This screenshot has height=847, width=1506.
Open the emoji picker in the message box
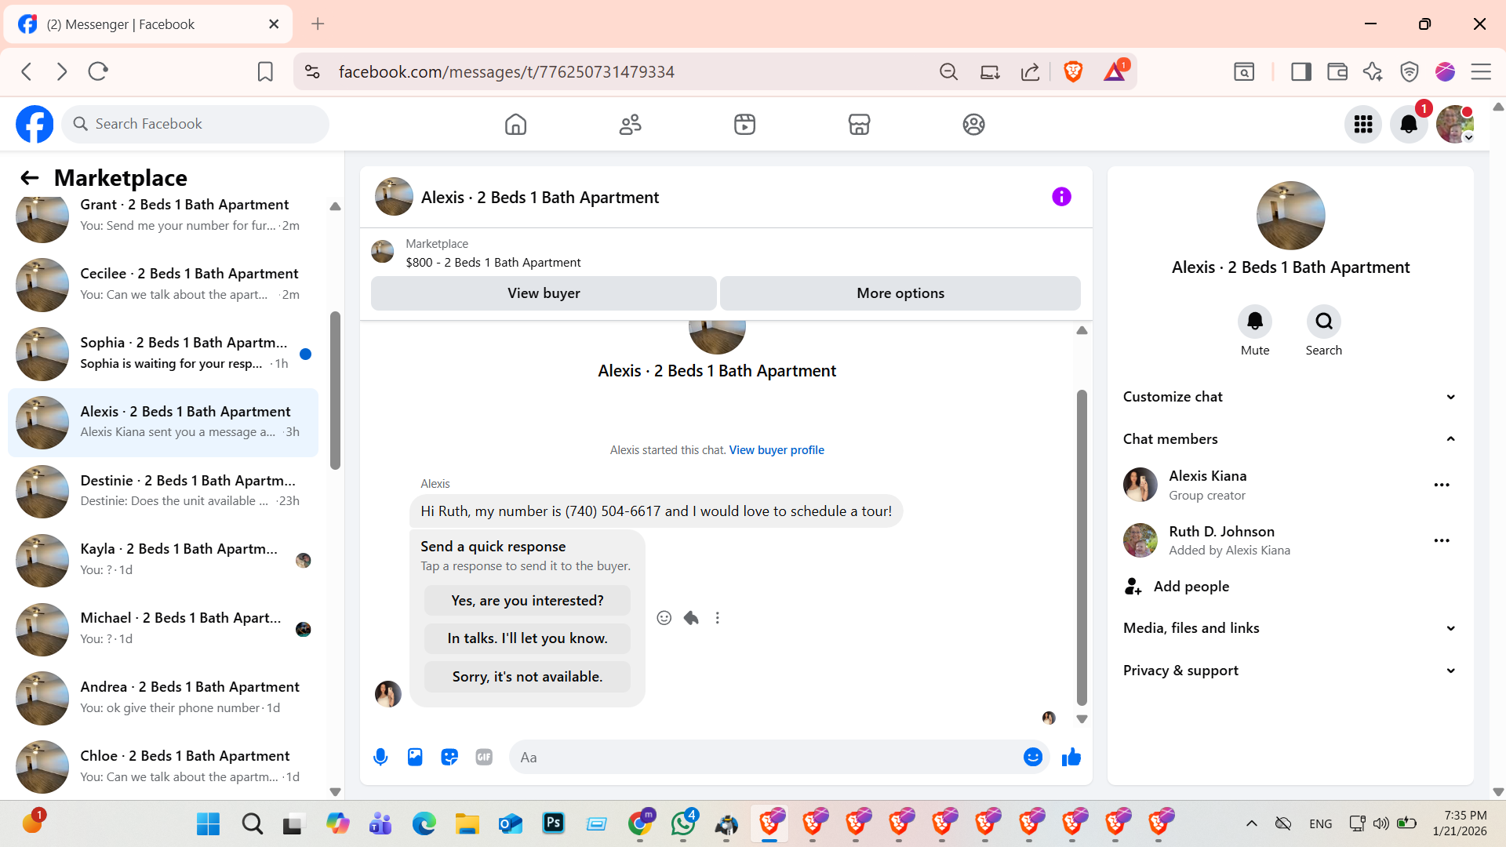(1032, 757)
